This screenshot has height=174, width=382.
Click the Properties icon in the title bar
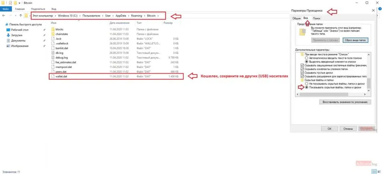pyautogui.click(x=10, y=3)
